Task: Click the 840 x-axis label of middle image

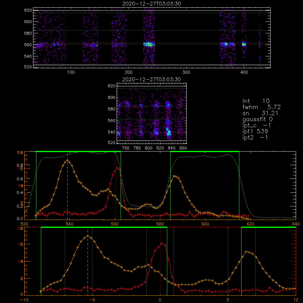Action: [171, 148]
